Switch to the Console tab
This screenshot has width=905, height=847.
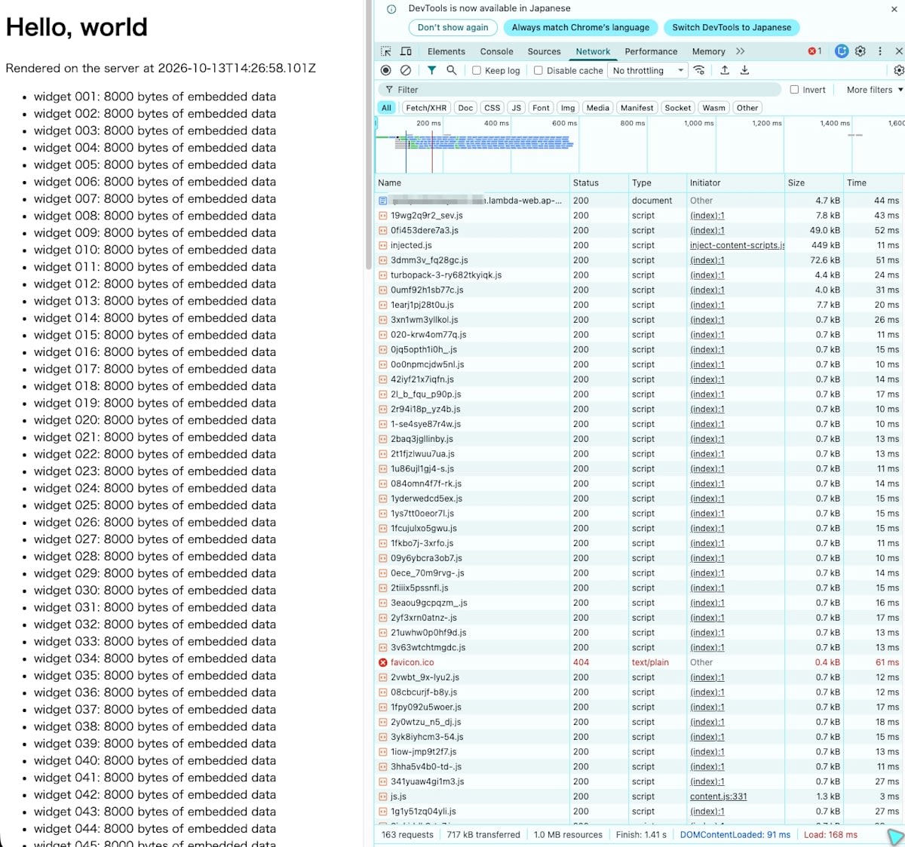click(497, 51)
